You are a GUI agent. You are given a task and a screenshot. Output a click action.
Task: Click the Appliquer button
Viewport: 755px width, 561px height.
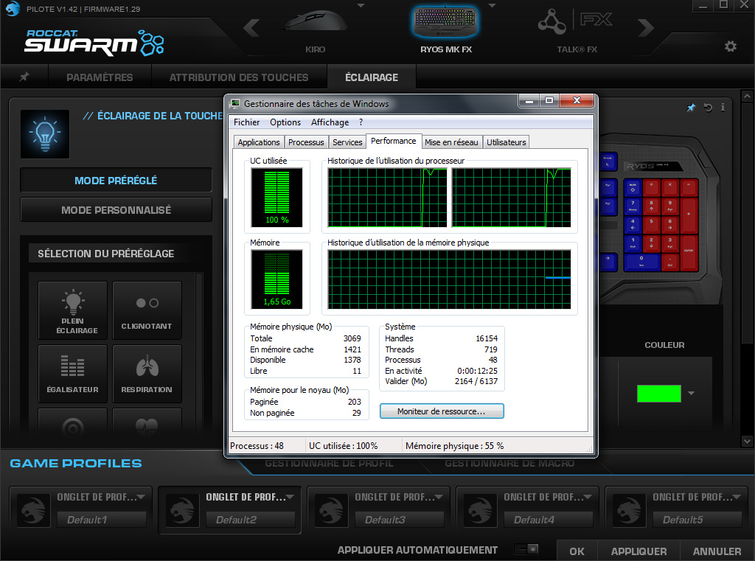(639, 551)
